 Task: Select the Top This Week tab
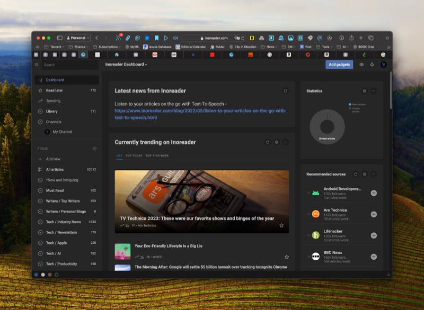point(157,156)
